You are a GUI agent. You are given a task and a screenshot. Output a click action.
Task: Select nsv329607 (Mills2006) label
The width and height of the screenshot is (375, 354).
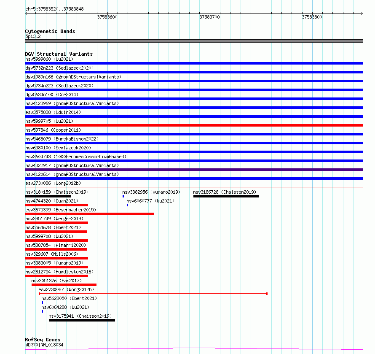point(52,254)
